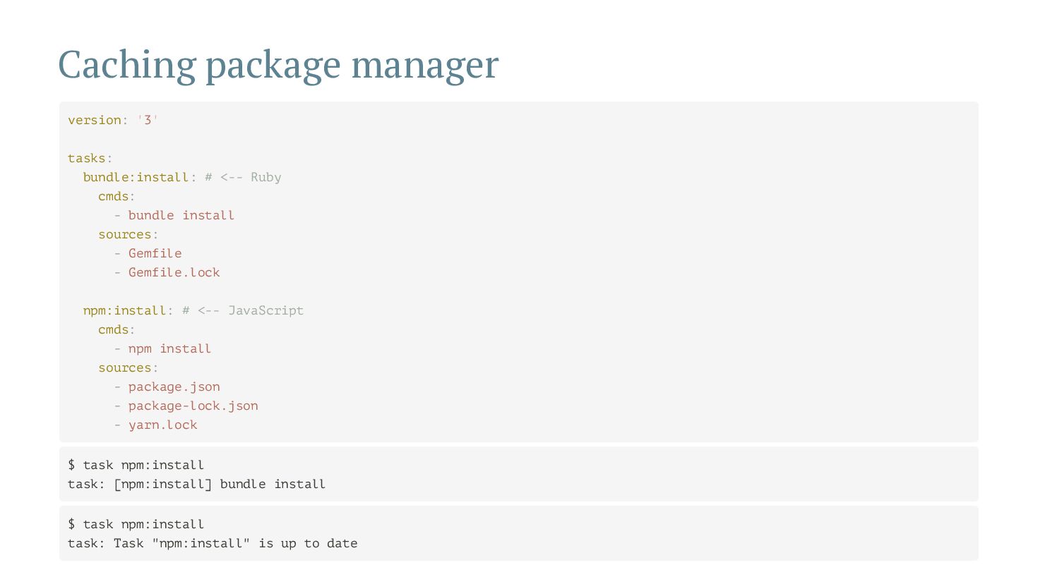The image size is (1038, 584).
Task: Click the second '$ task npm:install' command
Action: tap(136, 524)
